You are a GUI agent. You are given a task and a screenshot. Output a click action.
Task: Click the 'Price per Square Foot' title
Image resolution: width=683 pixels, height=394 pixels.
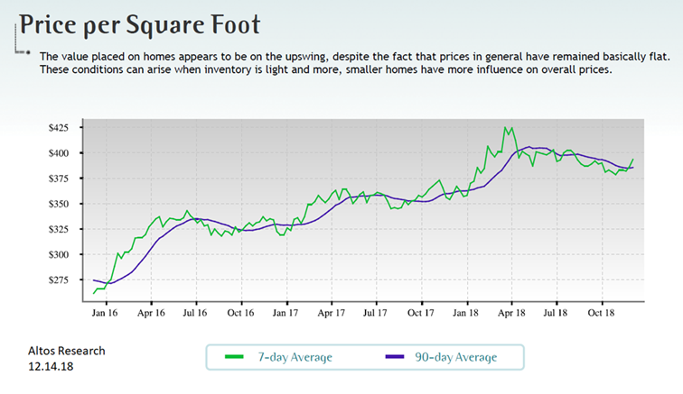pyautogui.click(x=140, y=24)
